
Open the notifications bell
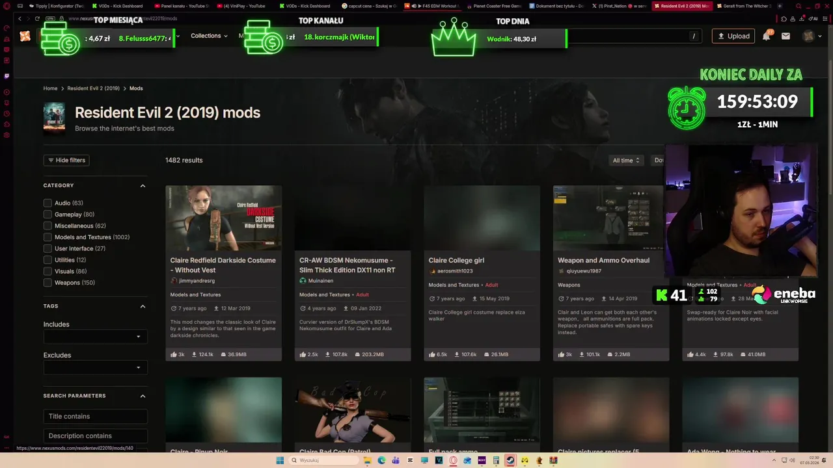(767, 36)
